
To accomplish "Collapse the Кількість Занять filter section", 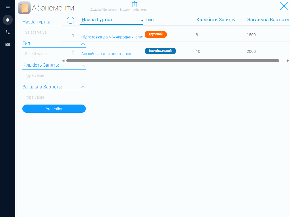I will [x=83, y=66].
